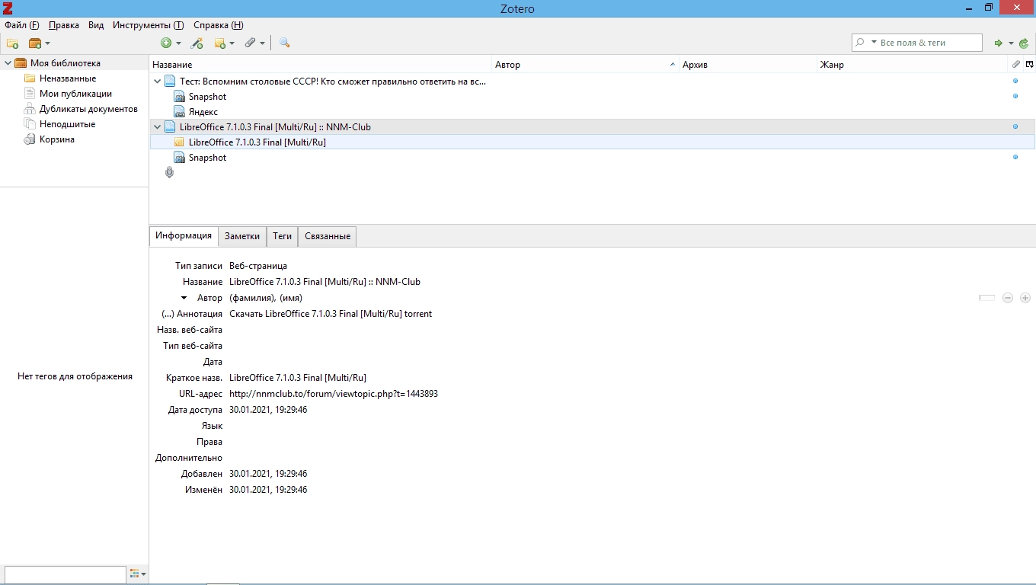Sort by the 'Жанр' column header
The image size is (1036, 585).
point(912,65)
